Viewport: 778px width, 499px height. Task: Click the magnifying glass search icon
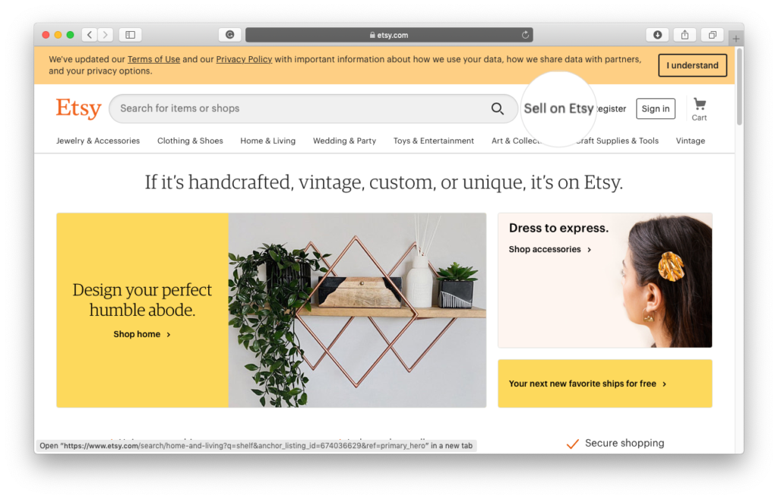[x=497, y=108]
